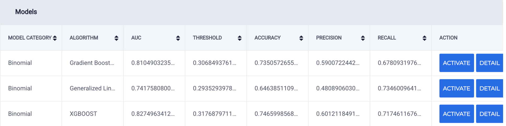Select the AUC value 0.8274963412

coord(153,114)
